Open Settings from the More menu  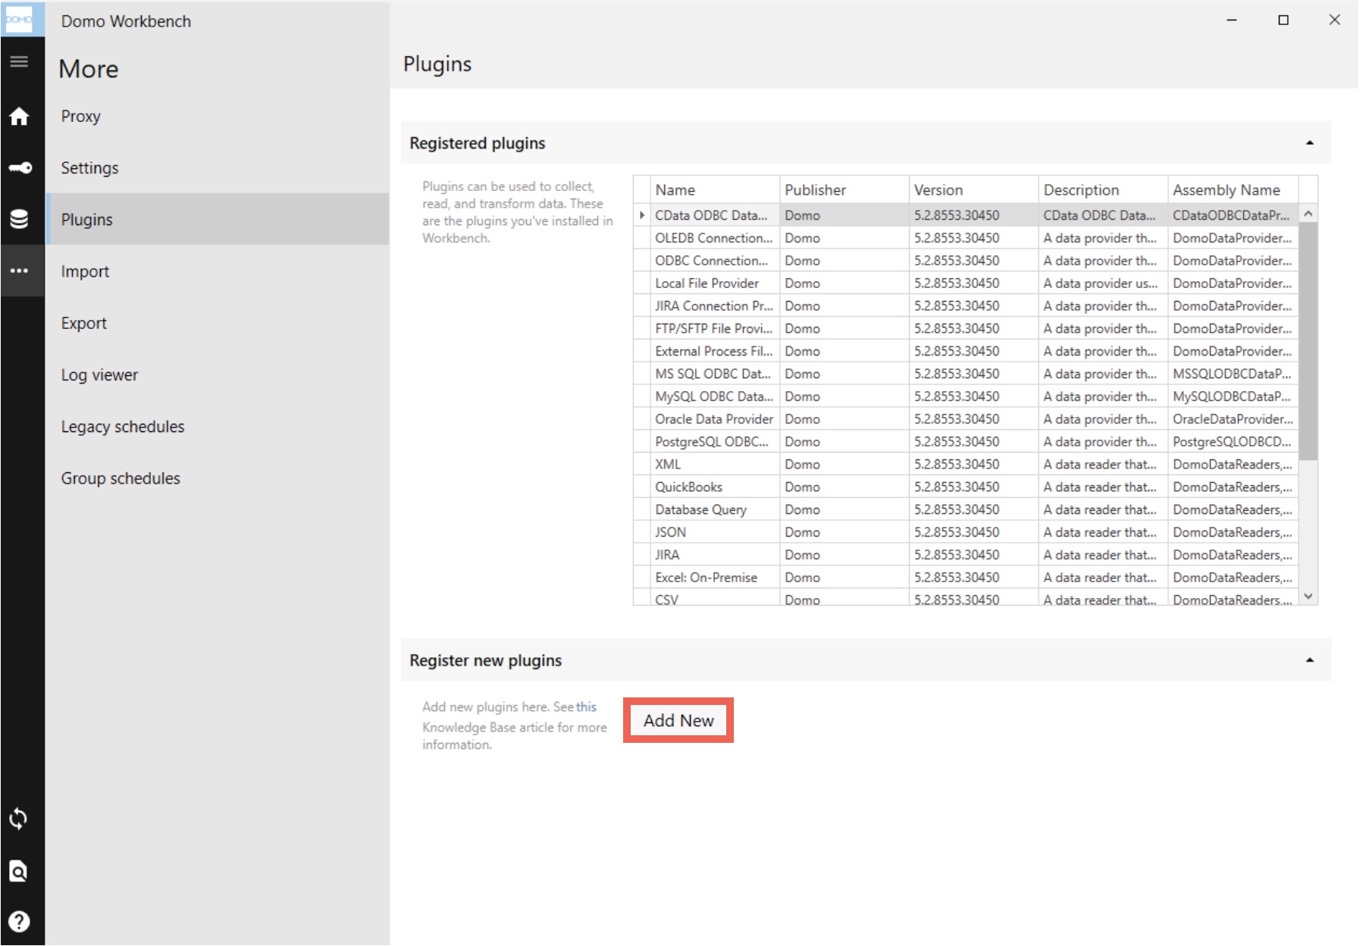coord(89,168)
